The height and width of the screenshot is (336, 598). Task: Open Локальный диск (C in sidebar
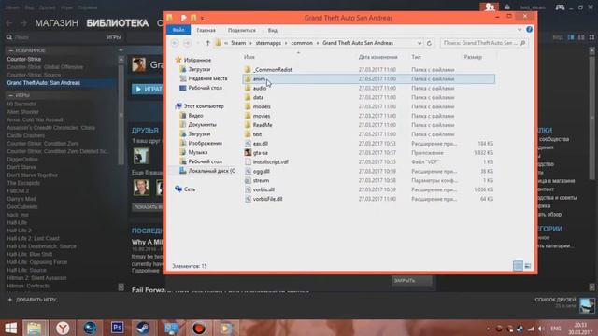pos(211,171)
